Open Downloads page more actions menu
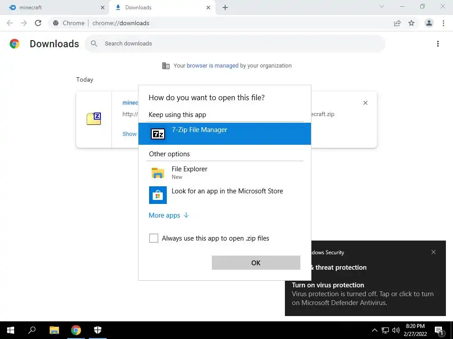 point(438,44)
